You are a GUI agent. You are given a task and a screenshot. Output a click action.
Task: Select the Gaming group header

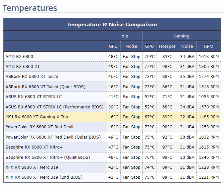(181, 36)
